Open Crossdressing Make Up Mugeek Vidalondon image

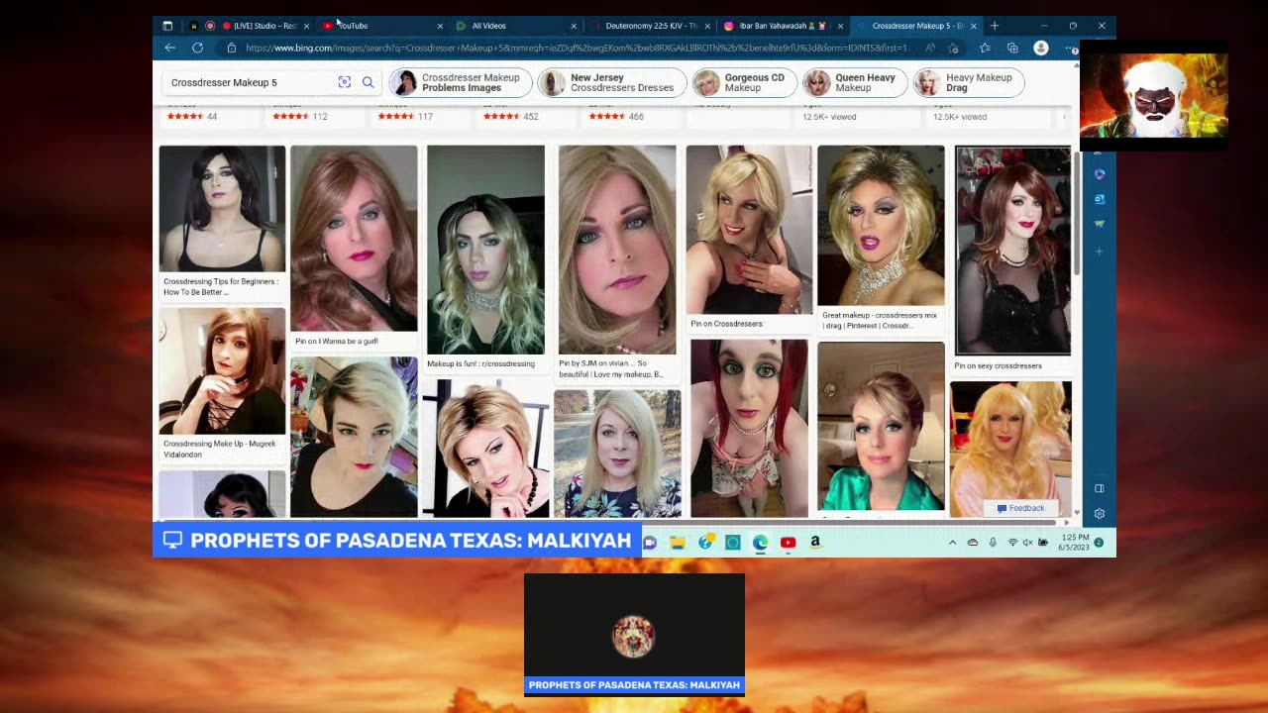coord(222,371)
